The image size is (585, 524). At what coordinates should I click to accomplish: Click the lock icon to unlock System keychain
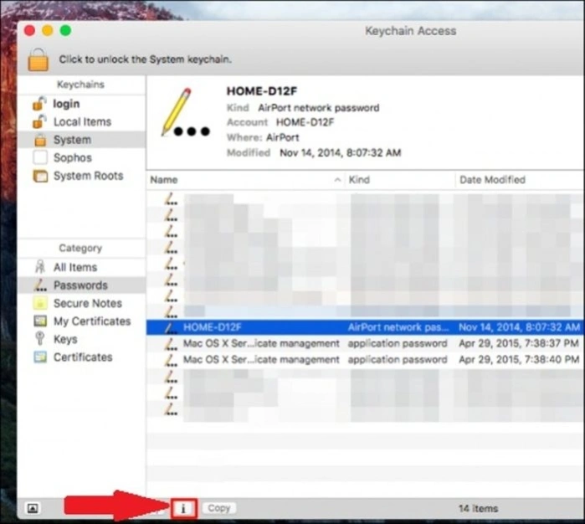38,59
